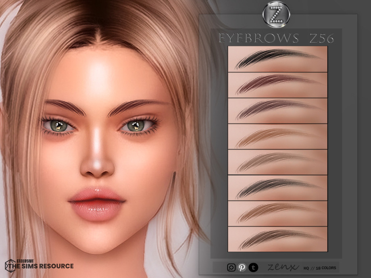Pick the purple-gray eyebrow swatch in third row
This screenshot has width=371, height=278.
pyautogui.click(x=277, y=111)
